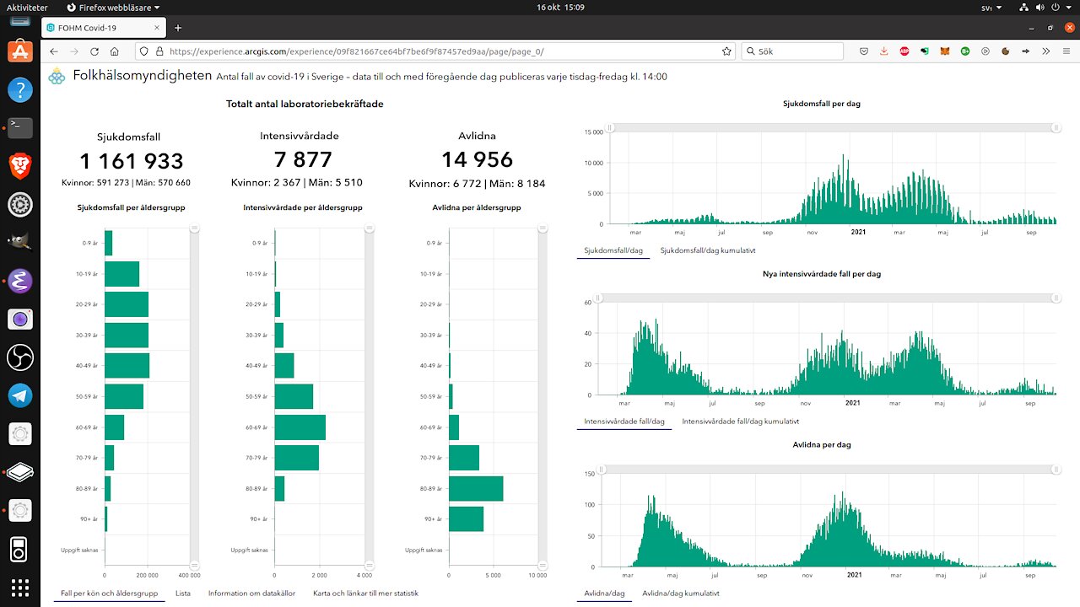Viewport: 1080px width, 607px height.
Task: Launch Terminal from the dock
Action: coord(20,127)
